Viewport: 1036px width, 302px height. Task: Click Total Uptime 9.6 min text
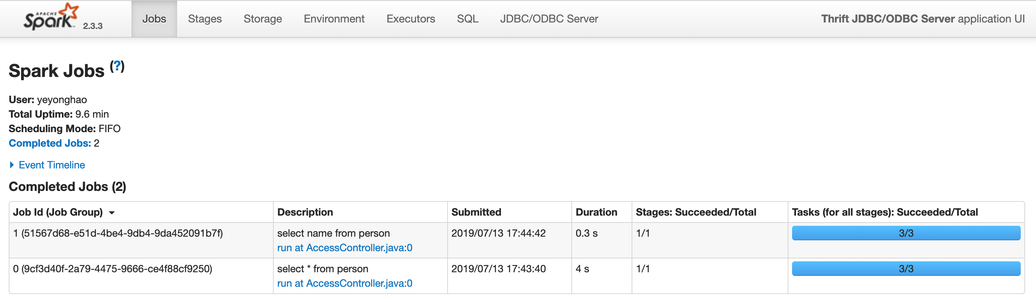(59, 114)
